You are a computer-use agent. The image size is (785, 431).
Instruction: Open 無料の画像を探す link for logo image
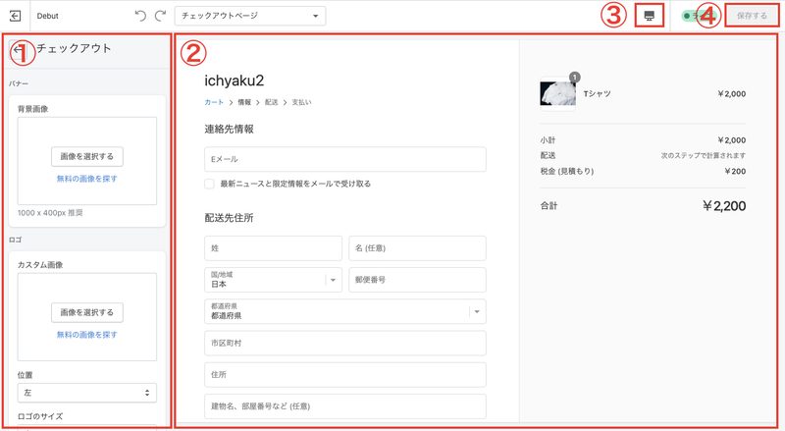(87, 334)
